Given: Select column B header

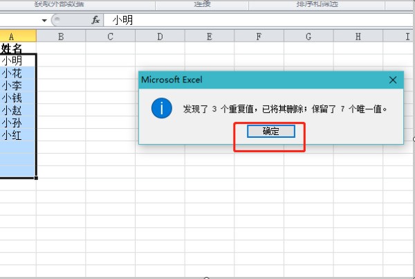Looking at the screenshot, I should coord(61,35).
